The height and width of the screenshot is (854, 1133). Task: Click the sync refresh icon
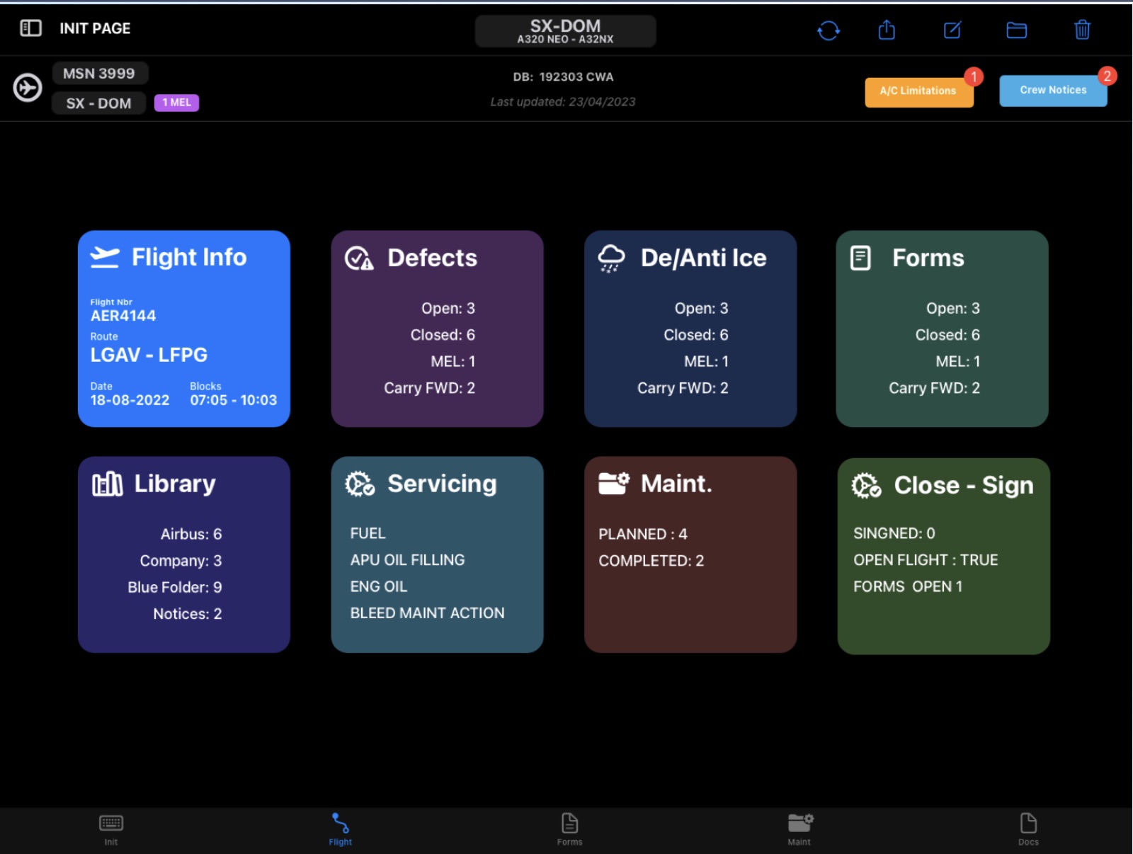click(x=829, y=30)
